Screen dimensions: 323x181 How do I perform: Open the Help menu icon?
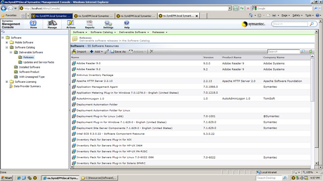[x=127, y=23]
